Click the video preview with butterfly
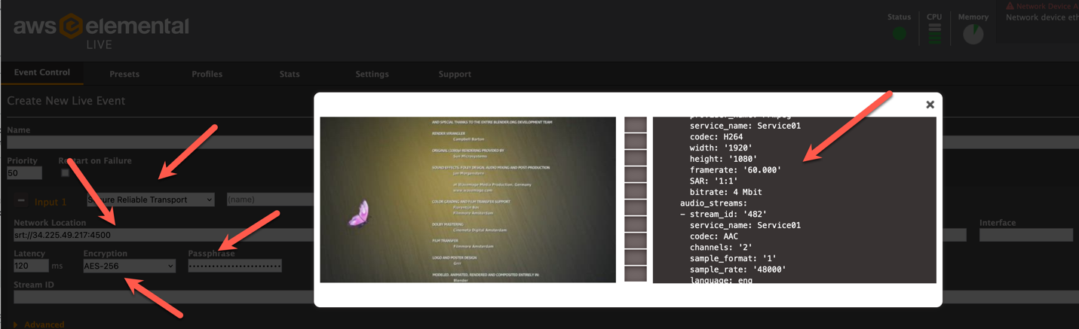This screenshot has height=329, width=1079. point(467,200)
